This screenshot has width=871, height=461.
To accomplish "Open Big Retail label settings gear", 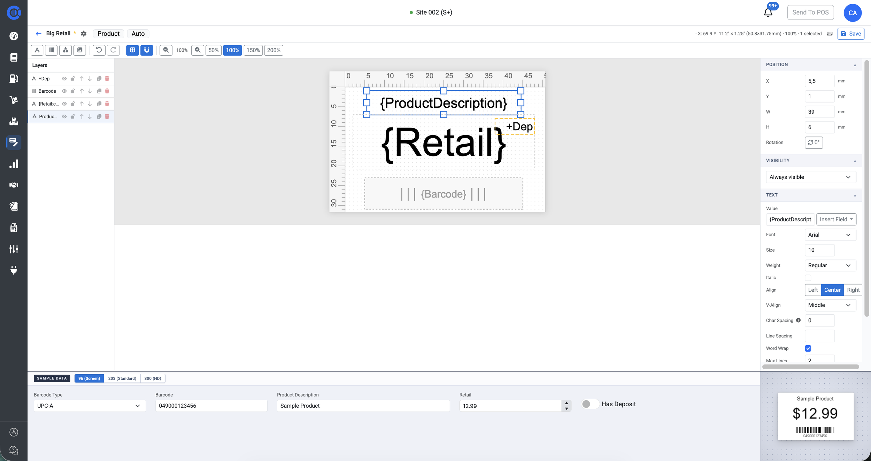I will pyautogui.click(x=84, y=33).
